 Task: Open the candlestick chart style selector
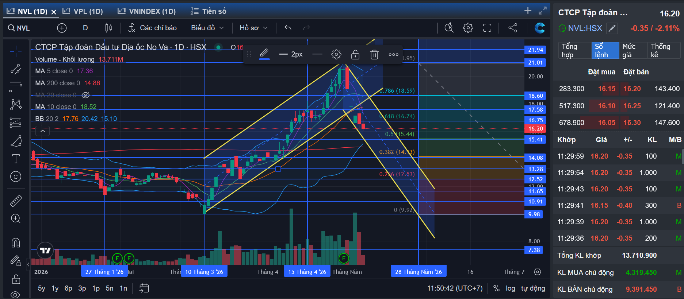point(108,28)
